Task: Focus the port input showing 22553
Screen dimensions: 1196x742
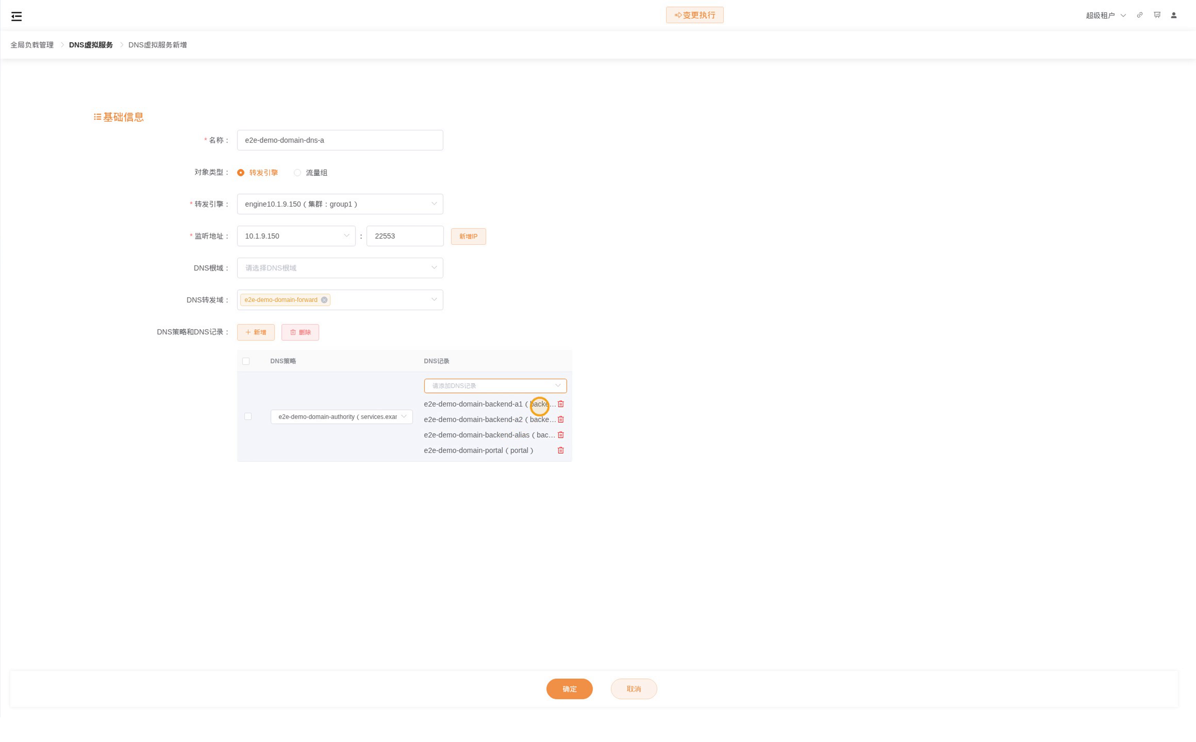Action: coord(405,236)
